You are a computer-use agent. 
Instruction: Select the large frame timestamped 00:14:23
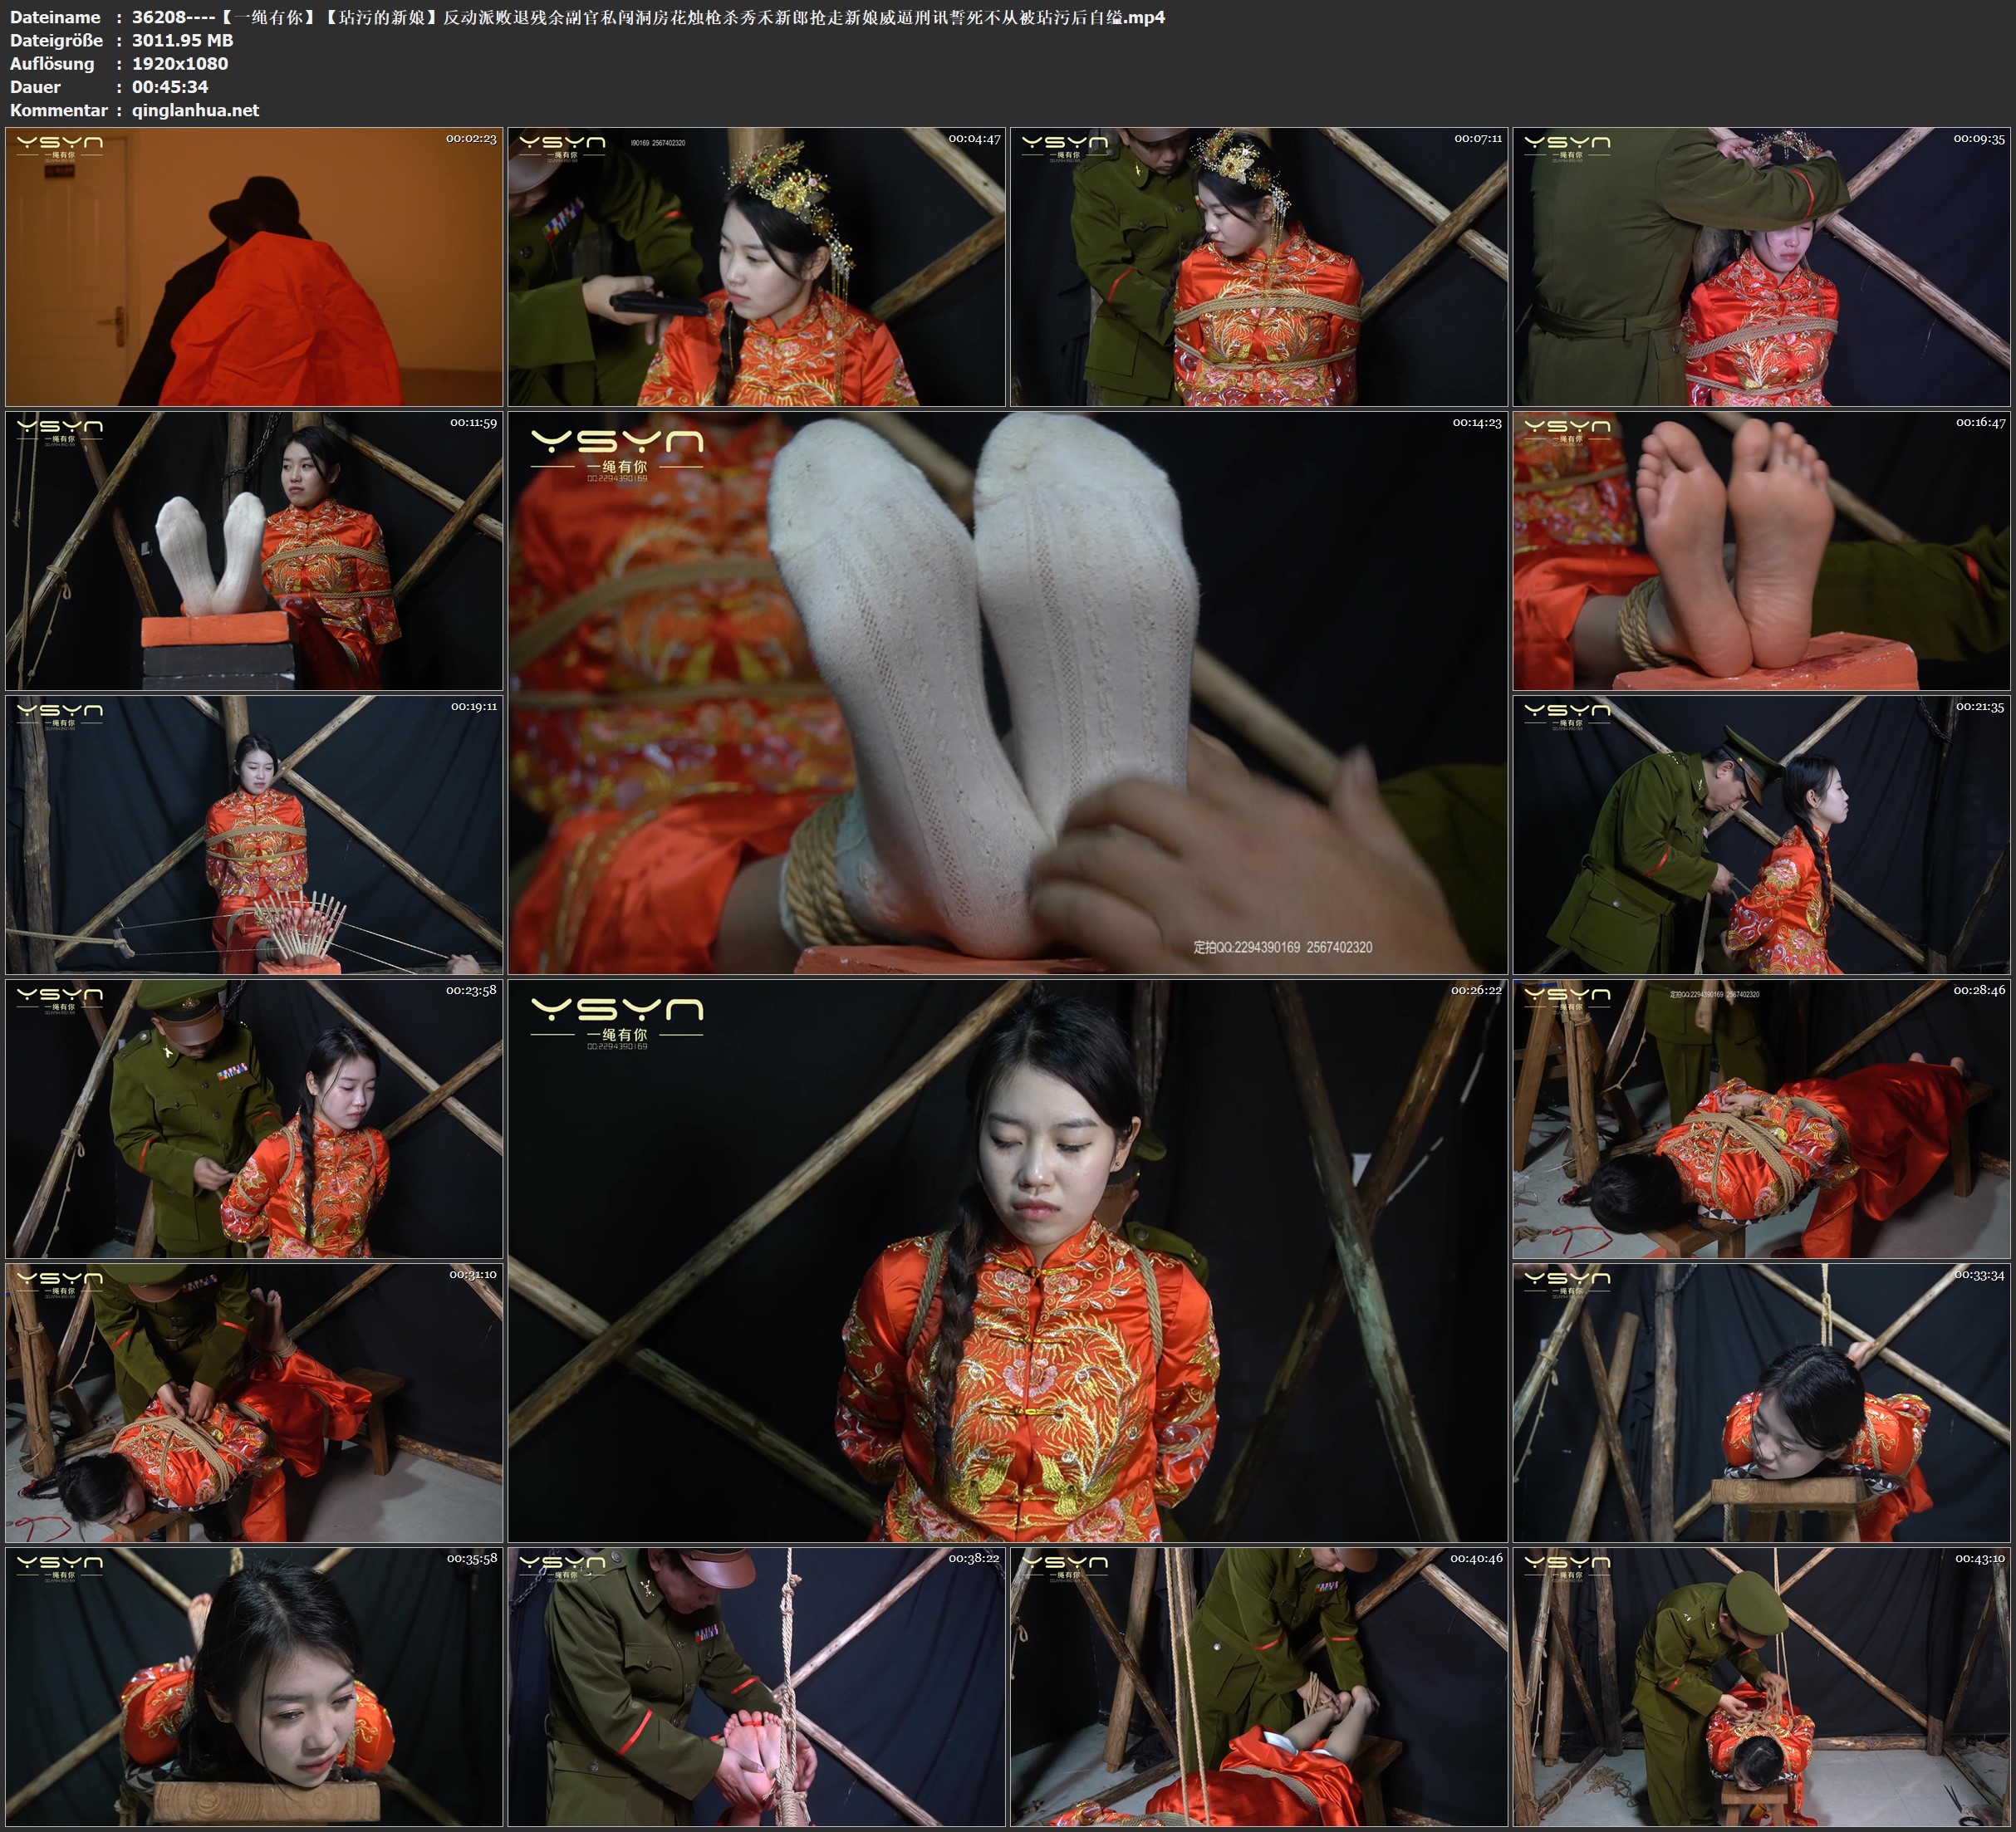(1007, 692)
